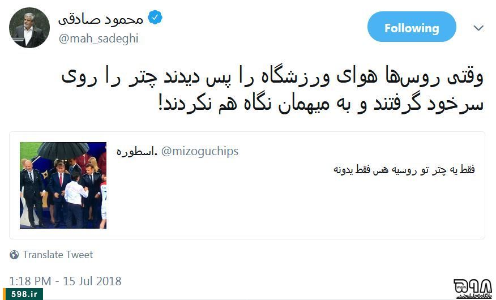Viewport: 496px width, 300px height.
Task: Click the quoted tweet text فقط یه چتر
Action: tap(404, 170)
